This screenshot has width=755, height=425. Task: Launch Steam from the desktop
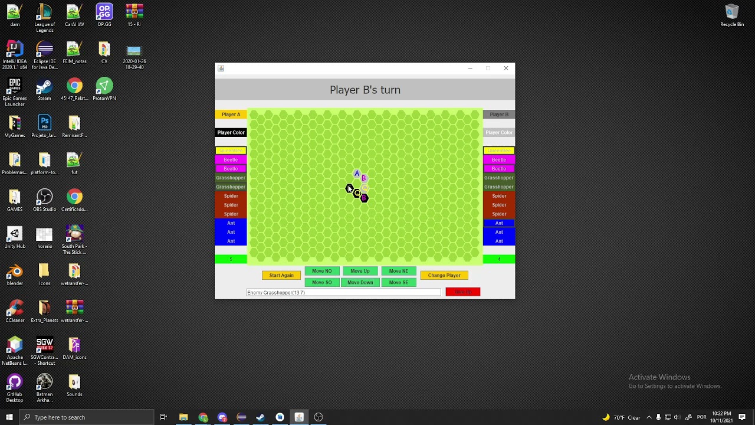pos(44,90)
